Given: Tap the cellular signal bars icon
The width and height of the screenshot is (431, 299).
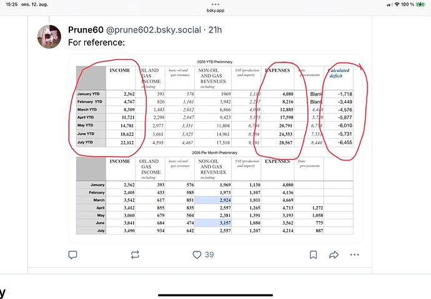Looking at the screenshot, I should tap(390, 4).
